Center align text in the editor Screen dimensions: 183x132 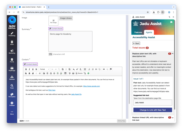click(x=29, y=73)
